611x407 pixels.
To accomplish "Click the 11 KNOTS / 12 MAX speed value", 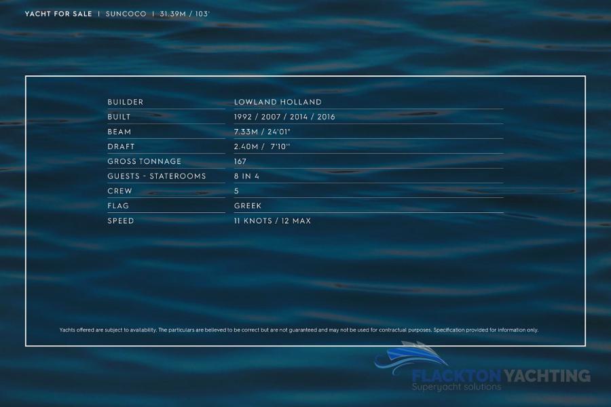I will coord(272,221).
